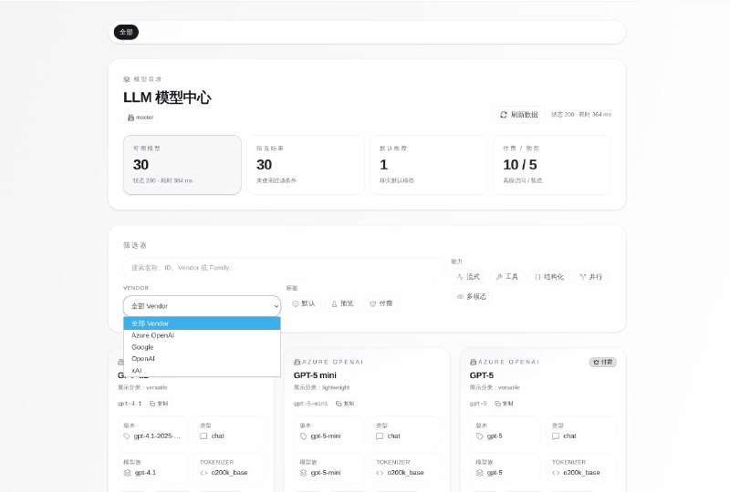Select the 全部 tab pill at top

(x=126, y=32)
